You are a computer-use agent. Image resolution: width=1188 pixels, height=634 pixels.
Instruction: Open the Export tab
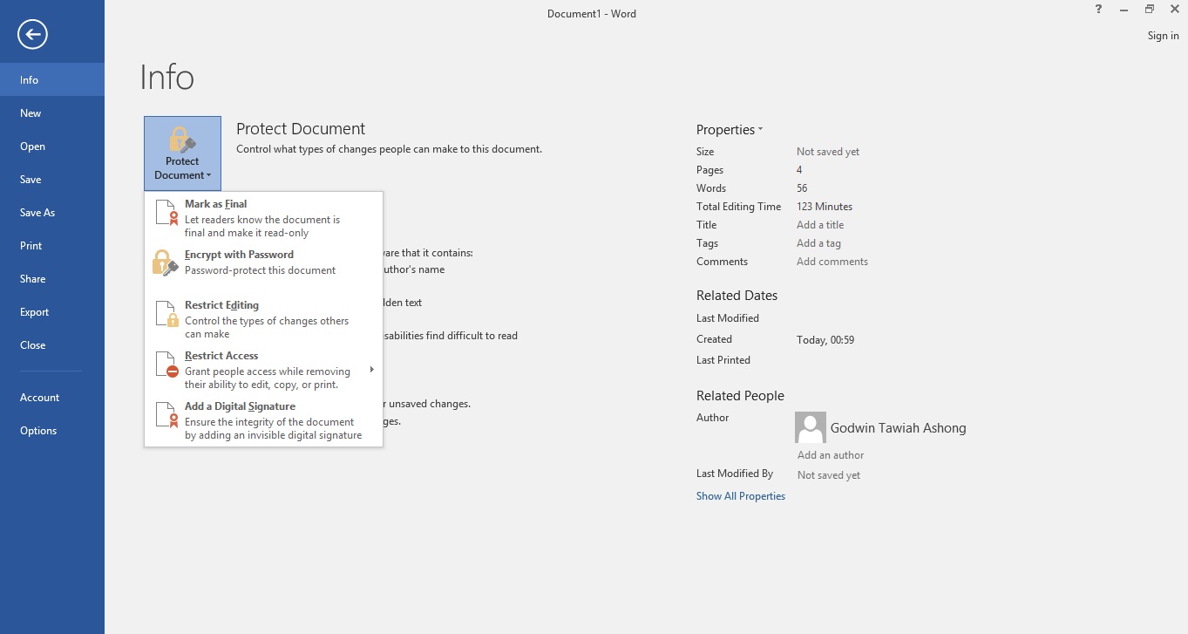click(x=52, y=311)
